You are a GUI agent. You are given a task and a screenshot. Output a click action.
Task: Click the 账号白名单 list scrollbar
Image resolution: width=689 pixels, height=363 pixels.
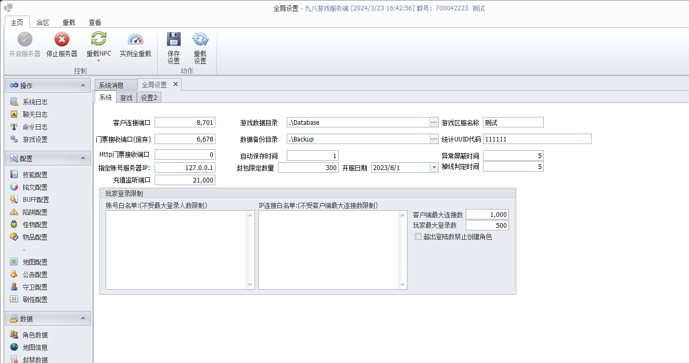tap(250, 250)
